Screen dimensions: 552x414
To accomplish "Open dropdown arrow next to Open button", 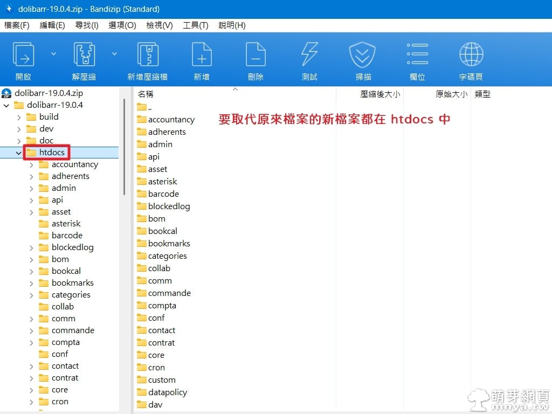I will [x=53, y=53].
